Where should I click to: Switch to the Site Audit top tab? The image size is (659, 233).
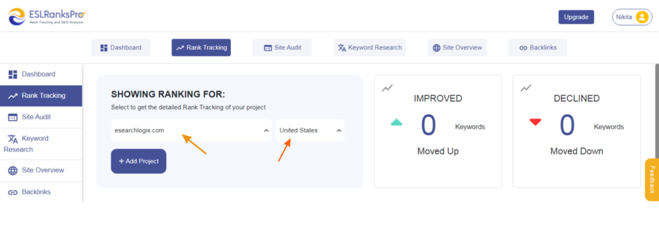(x=283, y=47)
